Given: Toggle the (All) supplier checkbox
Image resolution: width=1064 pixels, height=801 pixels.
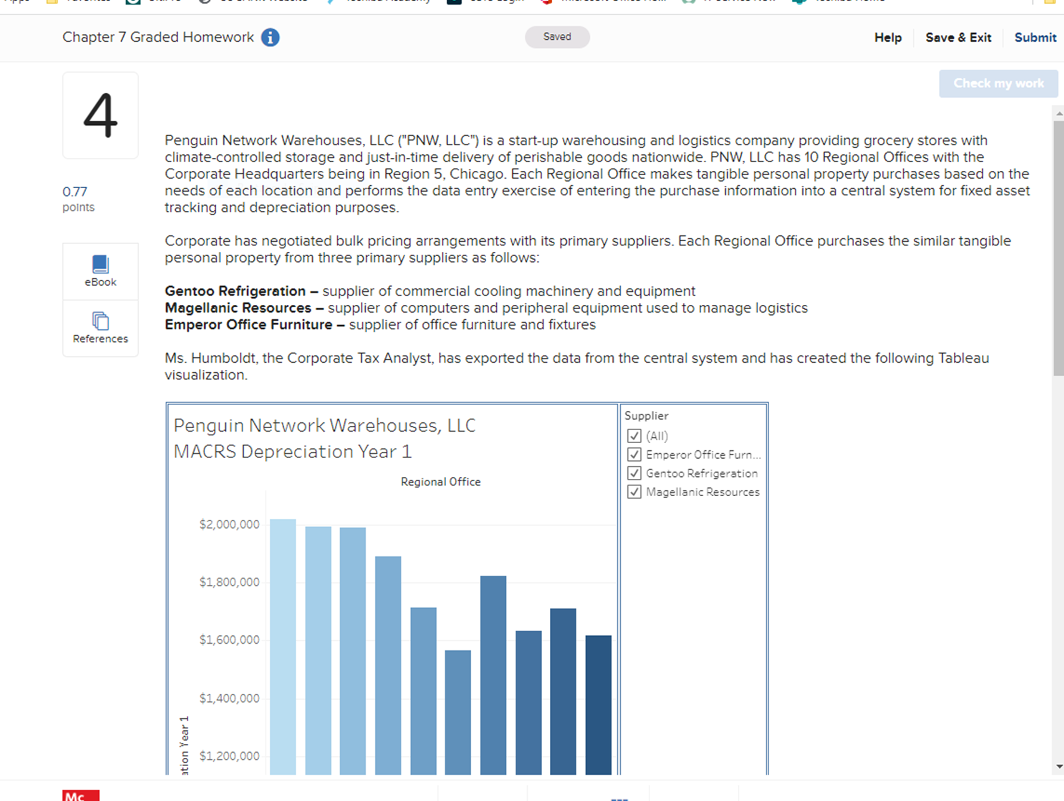Looking at the screenshot, I should click(634, 436).
